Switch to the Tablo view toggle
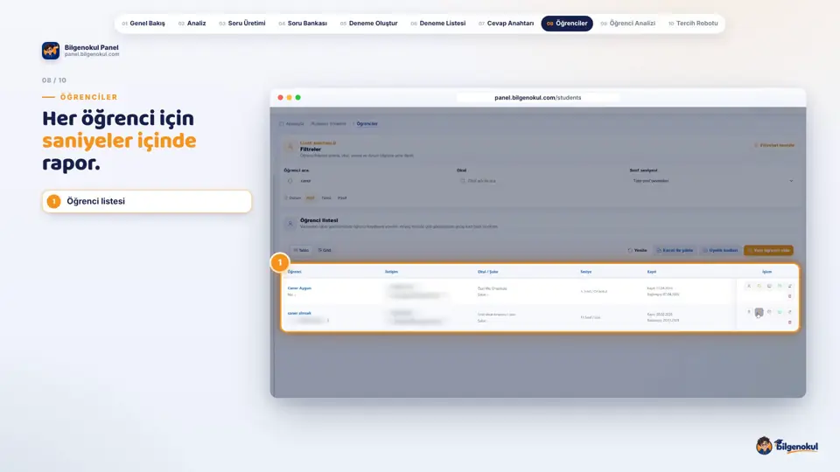 pyautogui.click(x=302, y=250)
